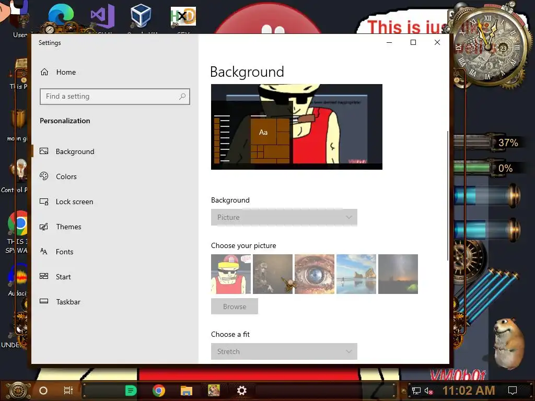Select the Lock screen icon
Image resolution: width=535 pixels, height=401 pixels.
coord(44,202)
